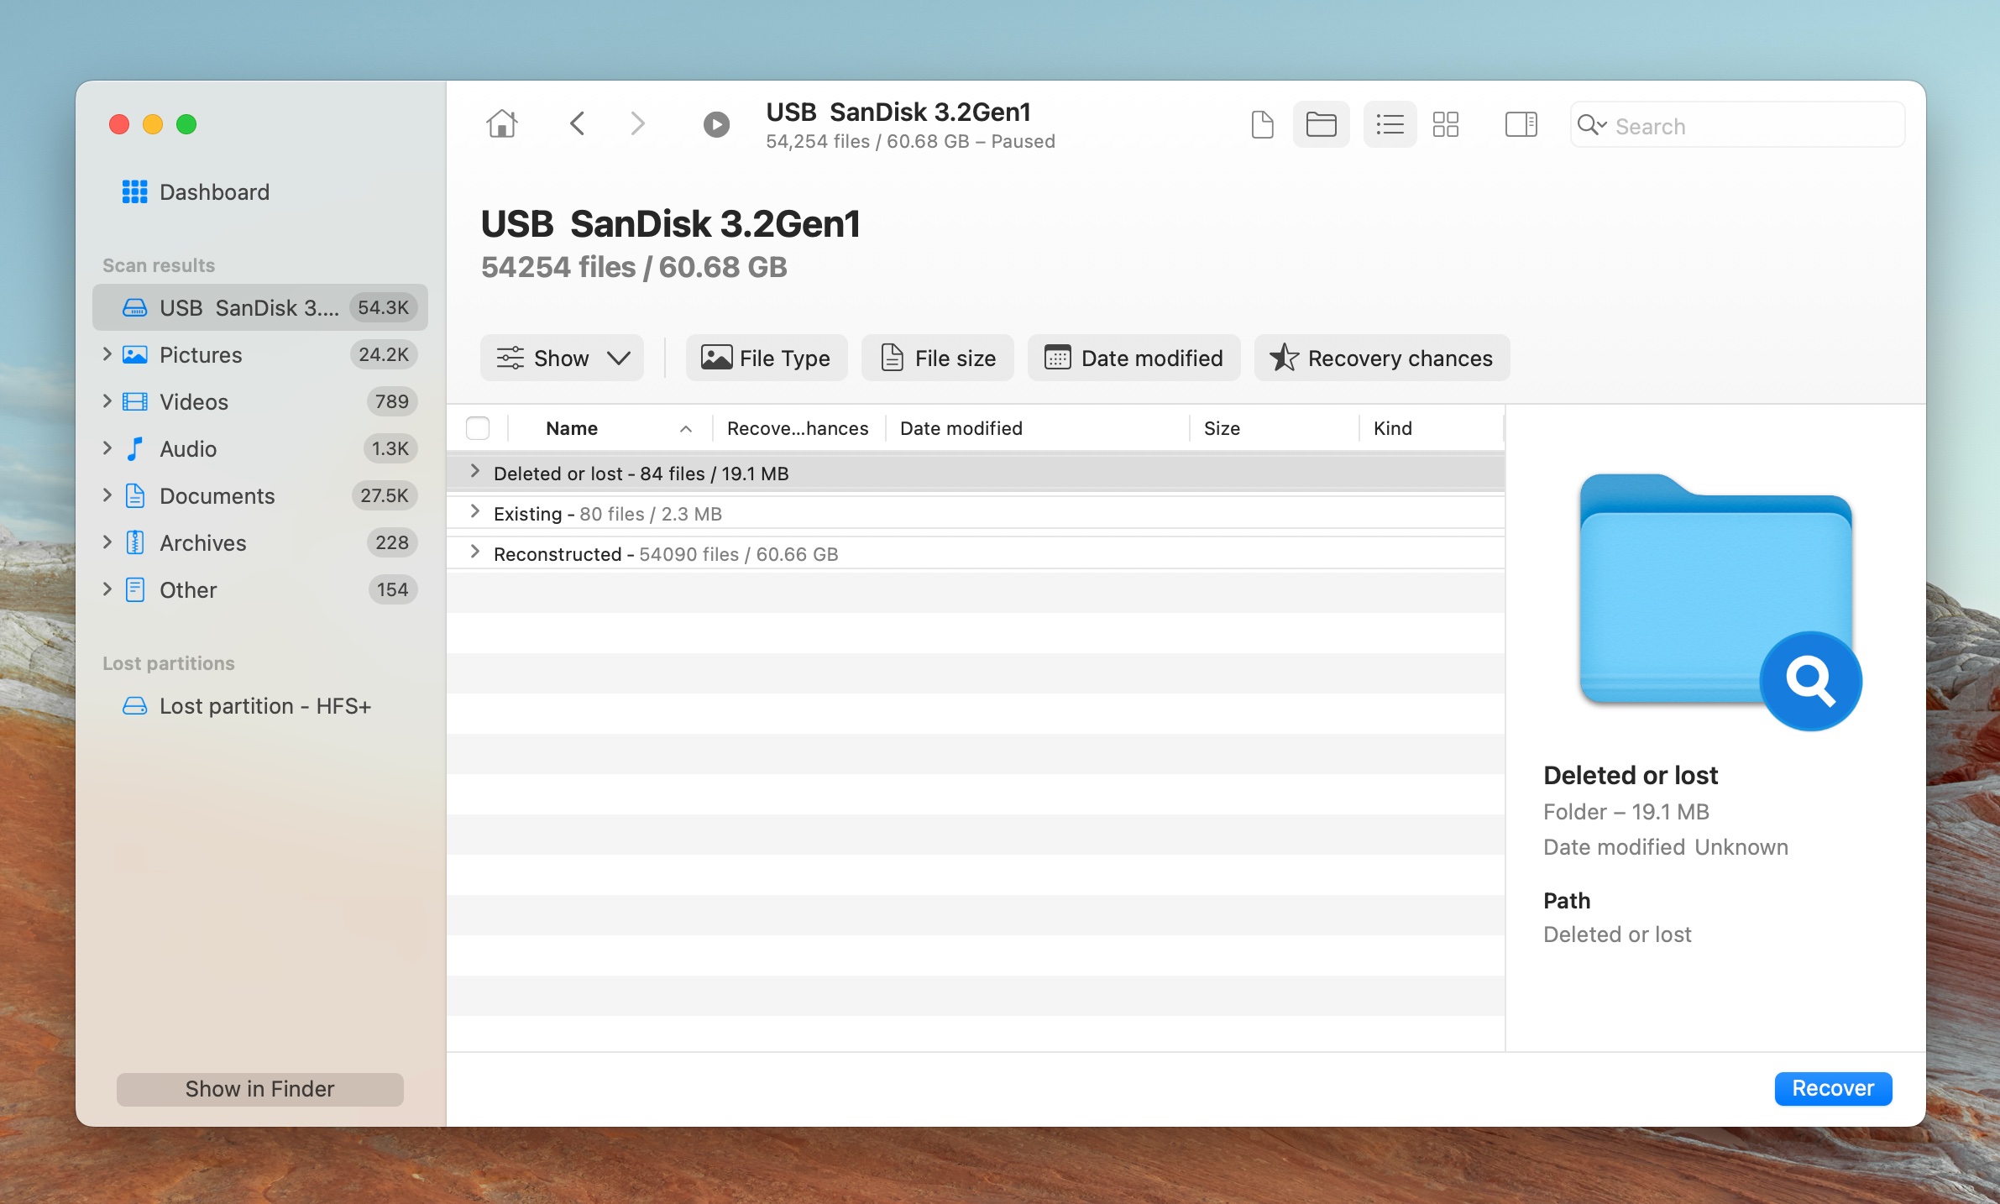Viewport: 2000px width, 1204px height.
Task: Sort by Kind column header
Action: click(1392, 428)
